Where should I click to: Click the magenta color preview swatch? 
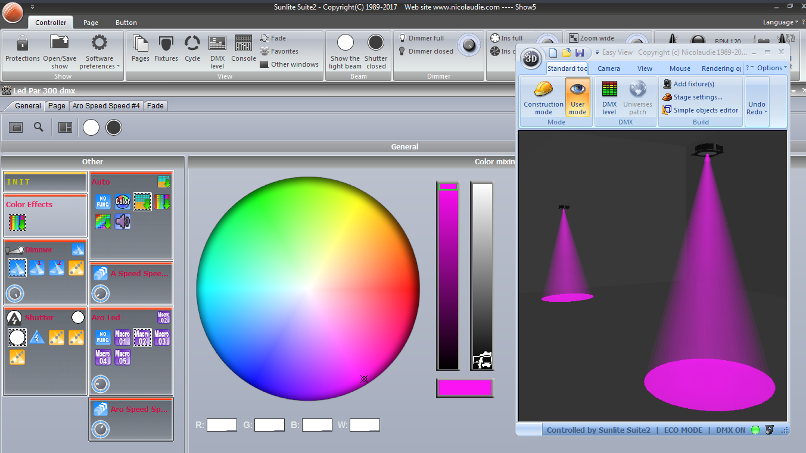point(465,388)
